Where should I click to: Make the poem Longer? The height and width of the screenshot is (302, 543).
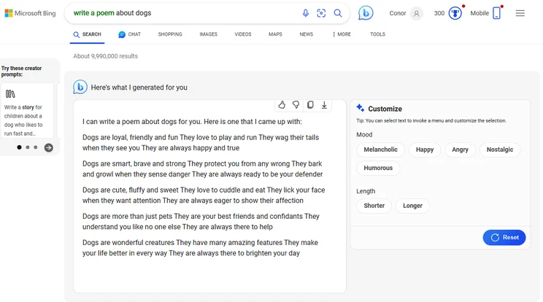tap(412, 206)
